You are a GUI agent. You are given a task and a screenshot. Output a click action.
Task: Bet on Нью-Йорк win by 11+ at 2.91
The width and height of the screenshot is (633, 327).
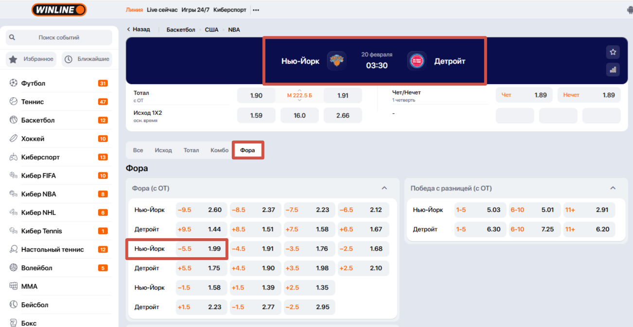589,210
